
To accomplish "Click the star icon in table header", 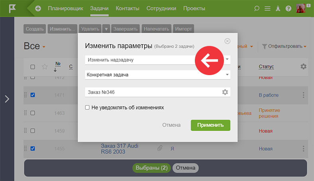I will (x=45, y=66).
